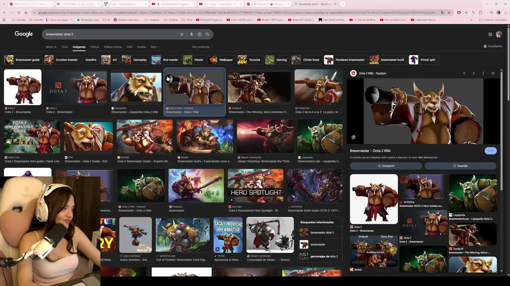Click related search 'brewmaster dota 1'
The image size is (510, 286).
(x=321, y=232)
